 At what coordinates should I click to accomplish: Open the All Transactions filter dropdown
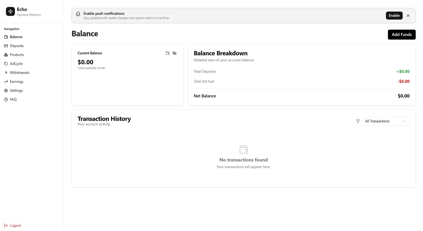tap(386, 121)
